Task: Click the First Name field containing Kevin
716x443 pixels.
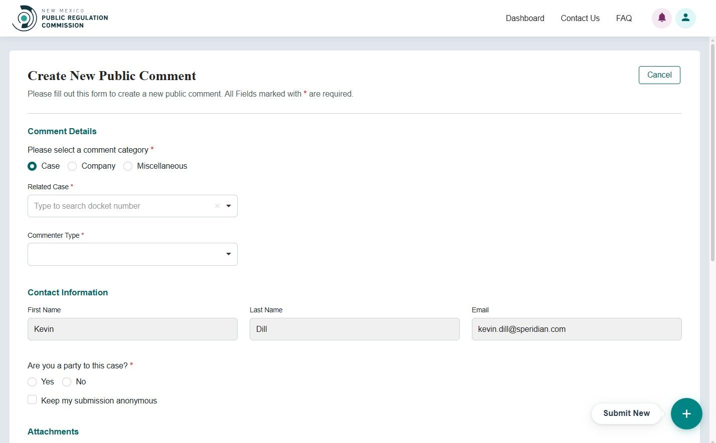Action: point(132,329)
